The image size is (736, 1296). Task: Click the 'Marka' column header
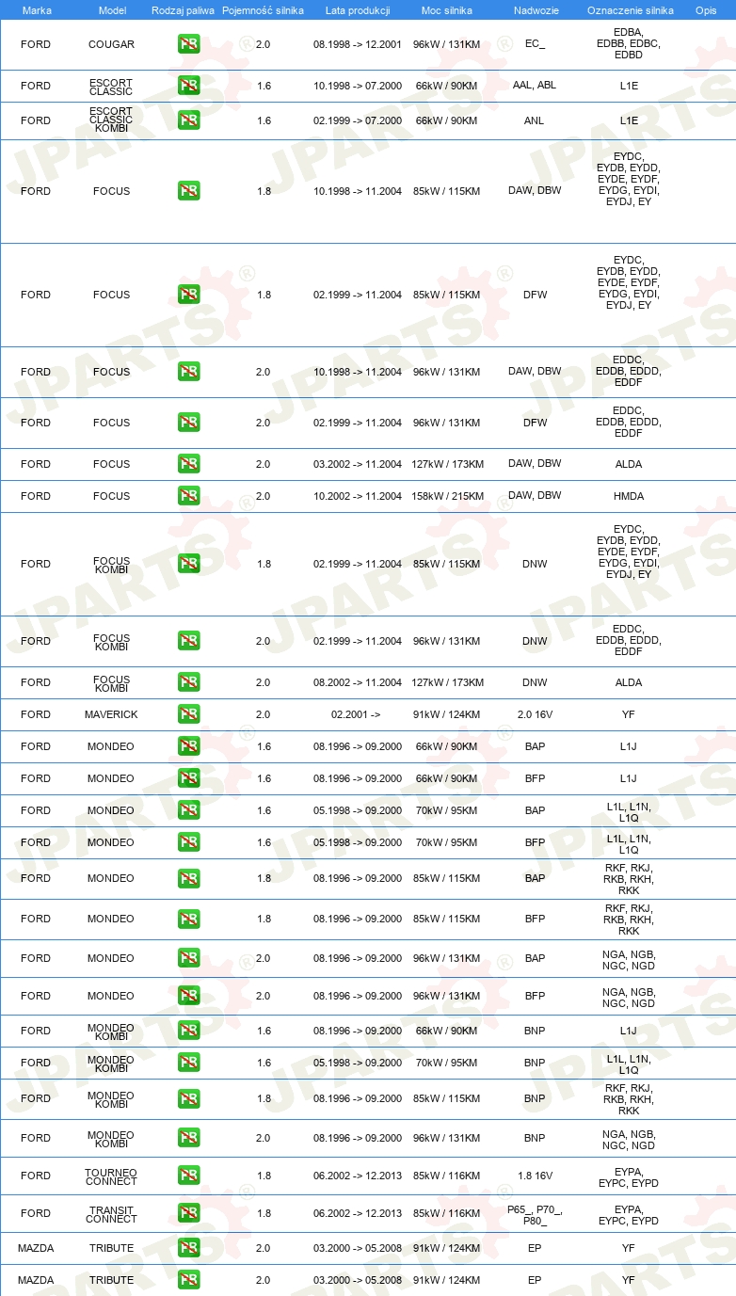pyautogui.click(x=37, y=9)
